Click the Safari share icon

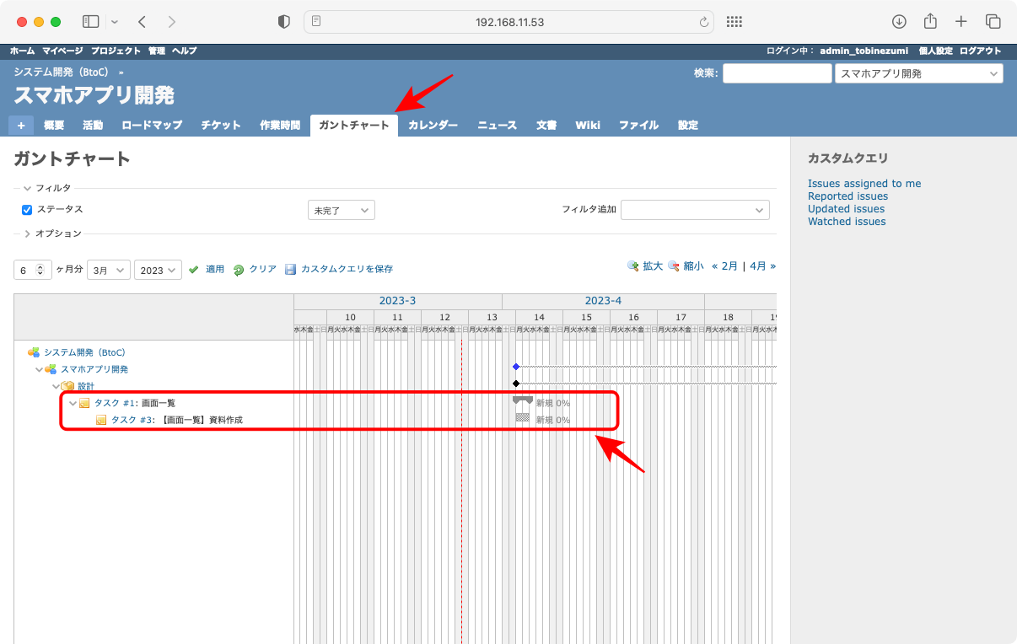930,22
